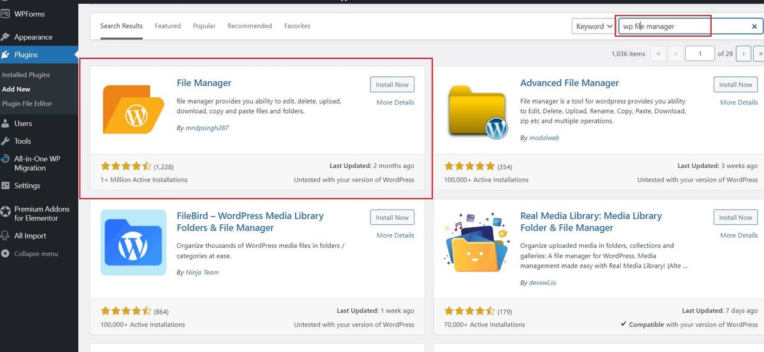This screenshot has height=352, width=764.
Task: Switch to the Recommended tab
Action: pyautogui.click(x=250, y=26)
